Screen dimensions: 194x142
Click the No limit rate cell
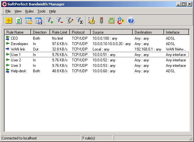[x=57, y=38]
